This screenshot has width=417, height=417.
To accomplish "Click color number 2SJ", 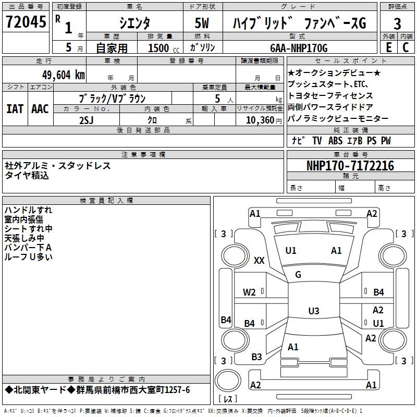I will point(87,120).
